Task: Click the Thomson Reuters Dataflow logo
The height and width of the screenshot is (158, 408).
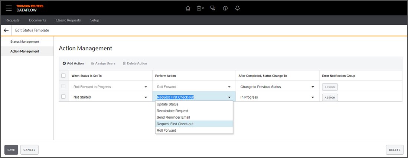Action: coord(30,8)
